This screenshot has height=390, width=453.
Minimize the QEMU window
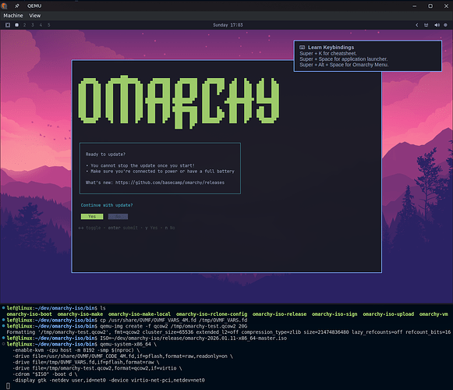coord(415,6)
